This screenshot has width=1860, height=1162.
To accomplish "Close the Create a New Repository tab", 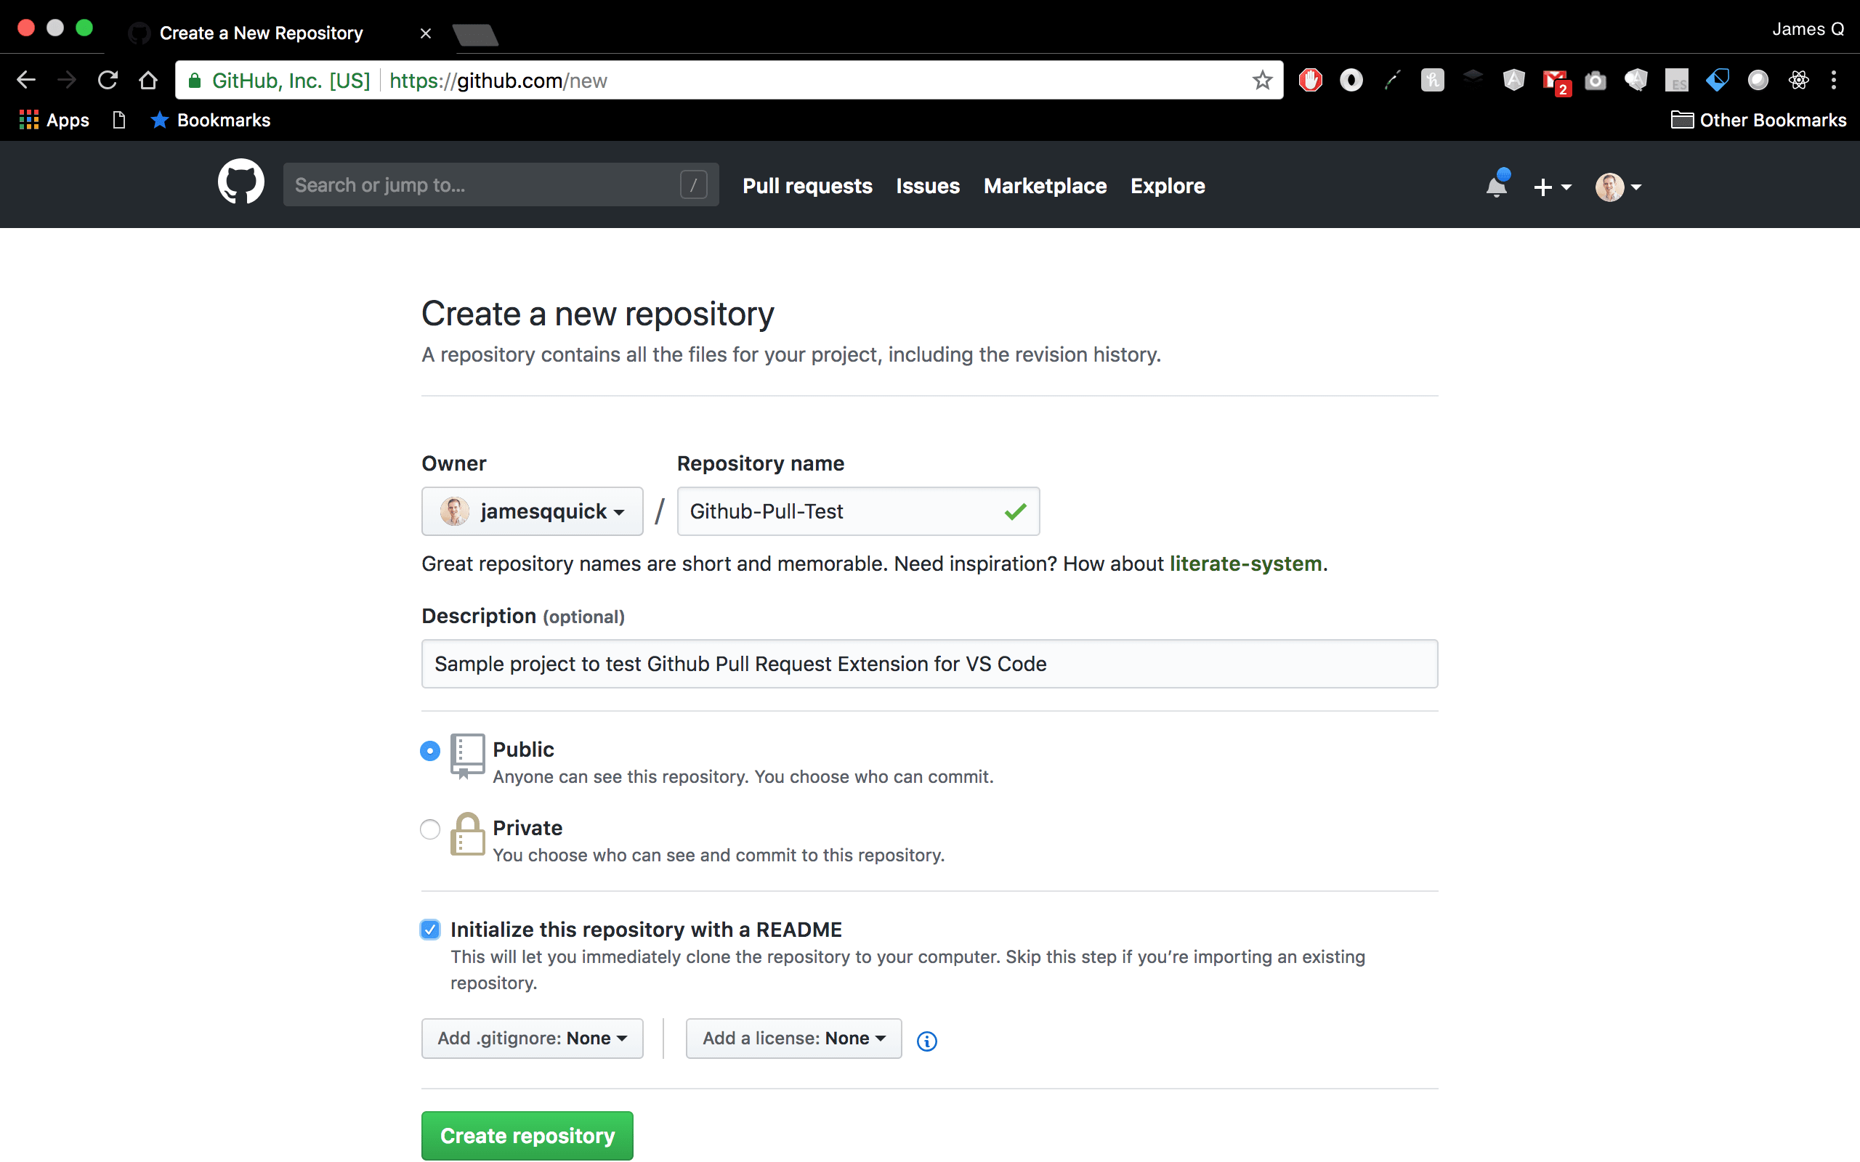I will click(x=426, y=33).
